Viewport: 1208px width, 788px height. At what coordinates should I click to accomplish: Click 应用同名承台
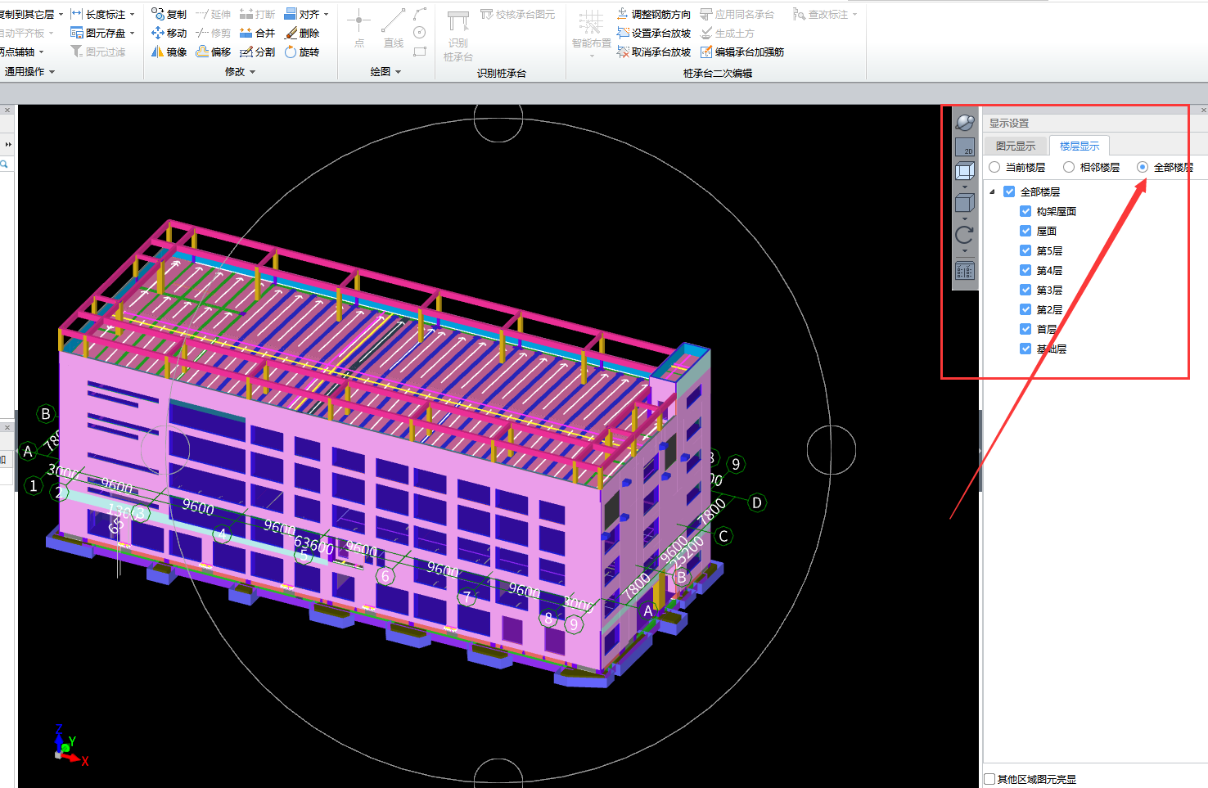(737, 14)
